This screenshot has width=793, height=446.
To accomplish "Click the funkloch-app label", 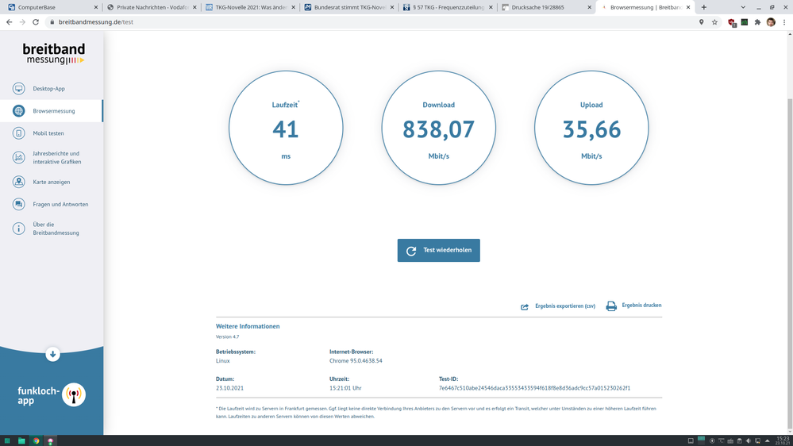I will 38,395.
